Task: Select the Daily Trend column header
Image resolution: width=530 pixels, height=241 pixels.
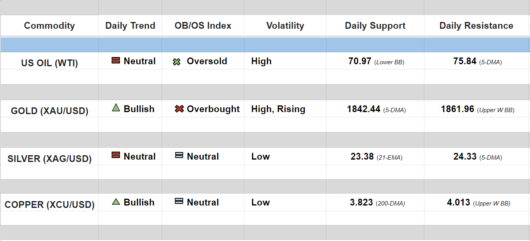Action: [130, 26]
